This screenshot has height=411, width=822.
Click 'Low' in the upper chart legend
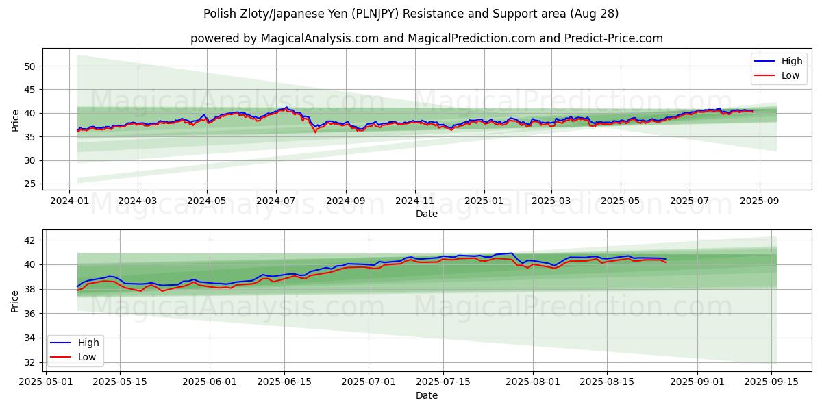pos(790,75)
